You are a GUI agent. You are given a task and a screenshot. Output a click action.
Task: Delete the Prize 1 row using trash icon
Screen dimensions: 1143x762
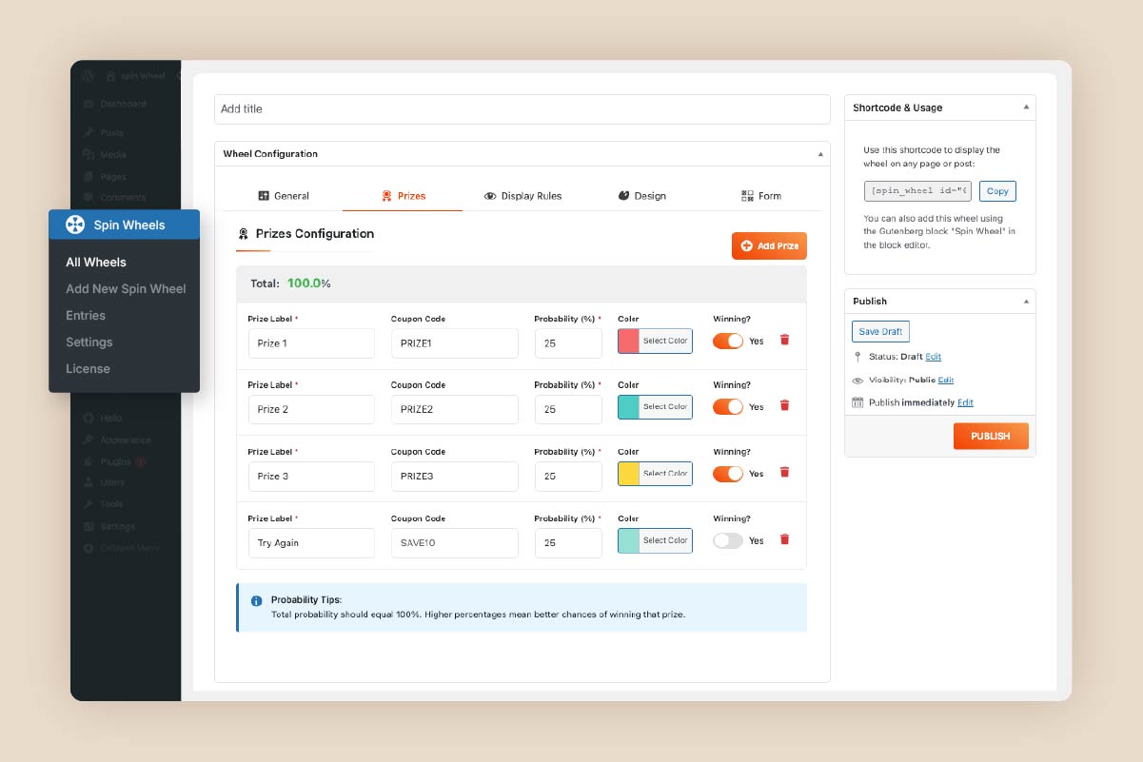coord(784,340)
